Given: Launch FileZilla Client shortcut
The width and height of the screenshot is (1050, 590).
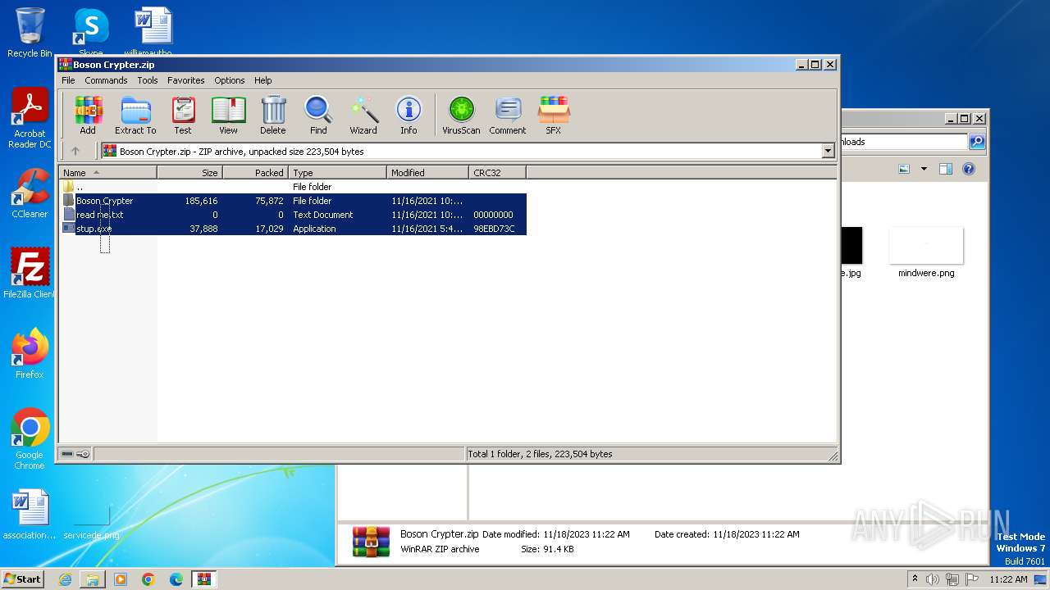Looking at the screenshot, I should [x=30, y=273].
